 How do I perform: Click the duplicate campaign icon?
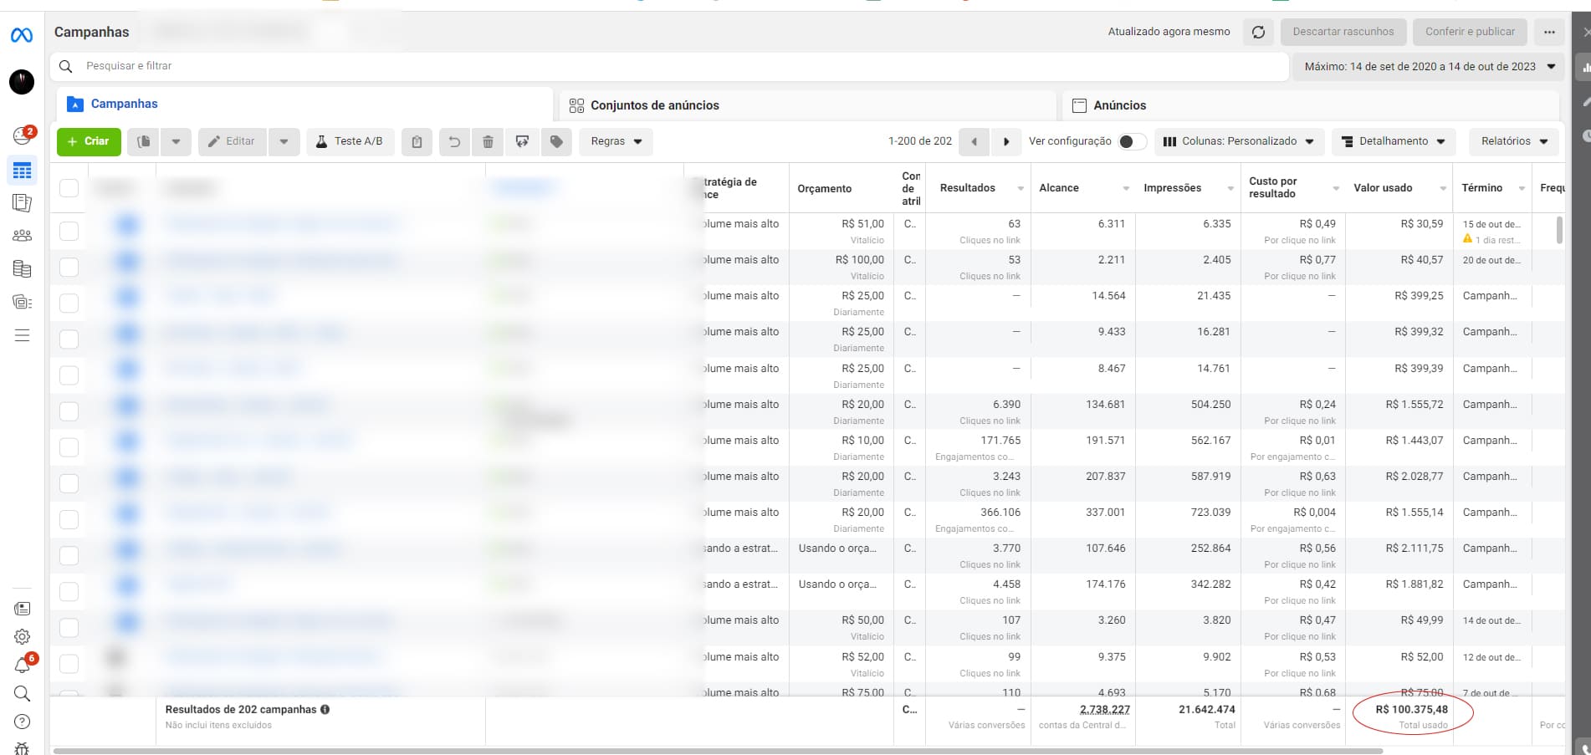pyautogui.click(x=144, y=142)
